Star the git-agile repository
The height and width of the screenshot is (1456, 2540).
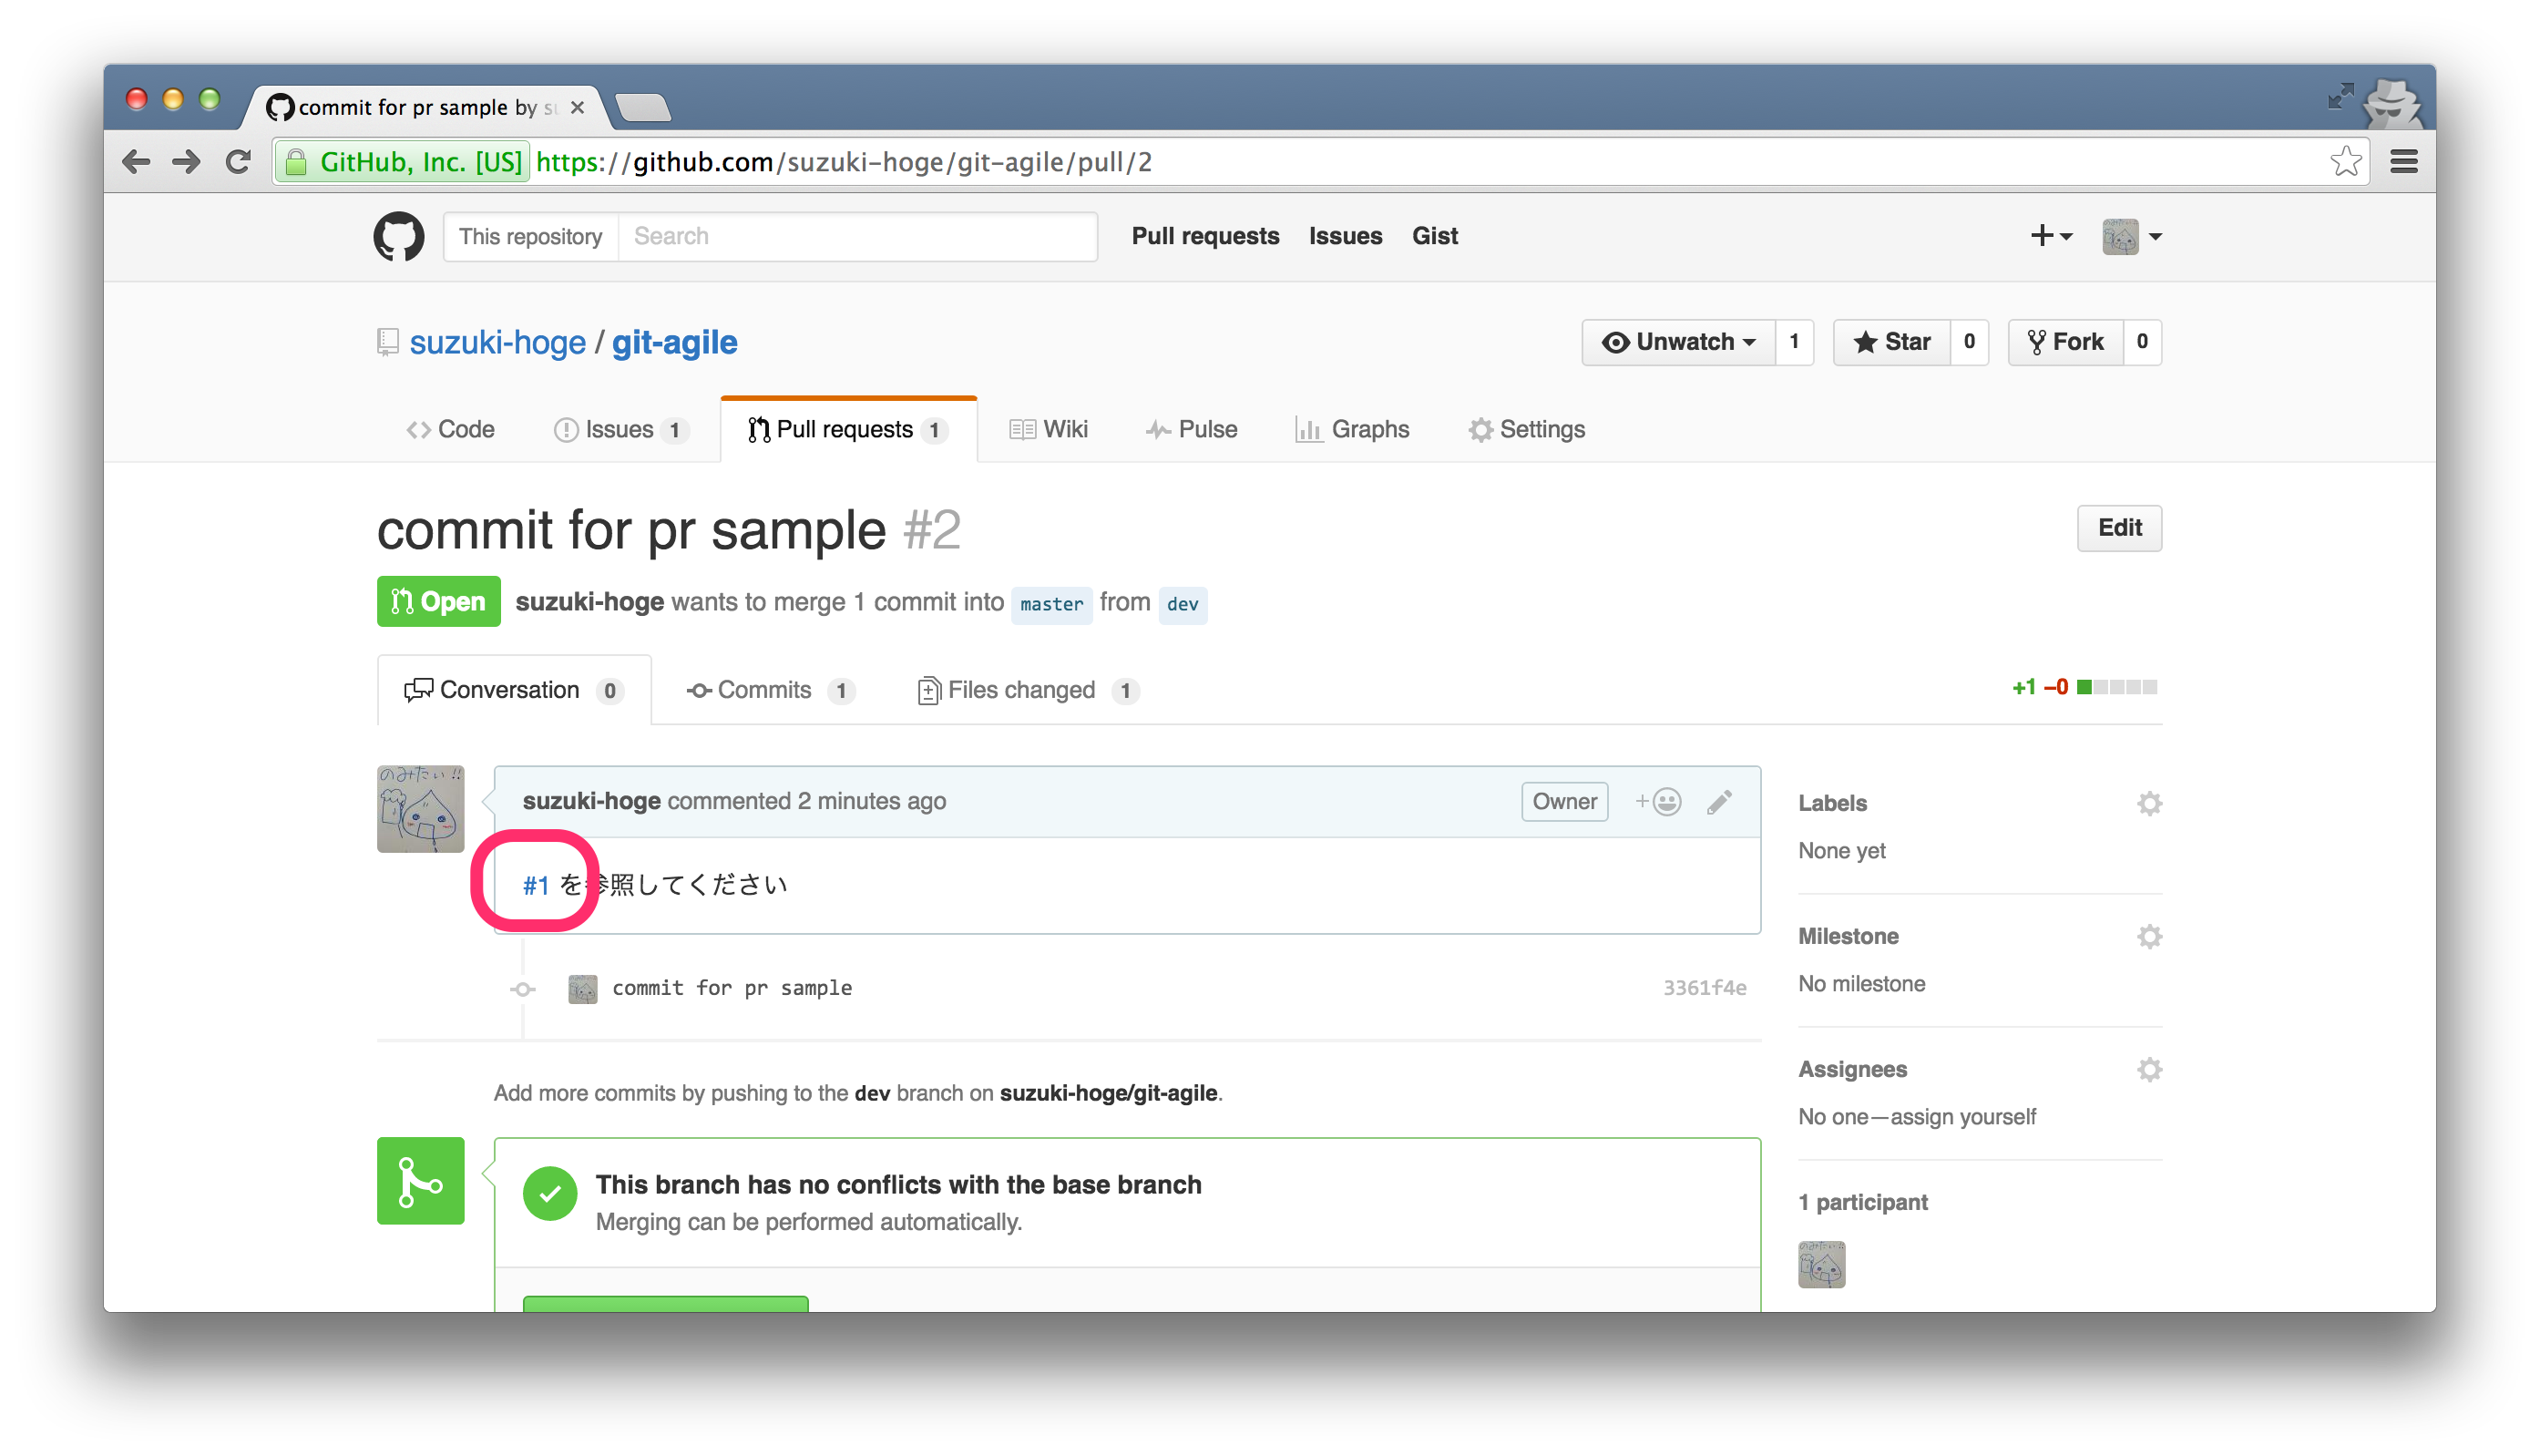click(x=1892, y=342)
